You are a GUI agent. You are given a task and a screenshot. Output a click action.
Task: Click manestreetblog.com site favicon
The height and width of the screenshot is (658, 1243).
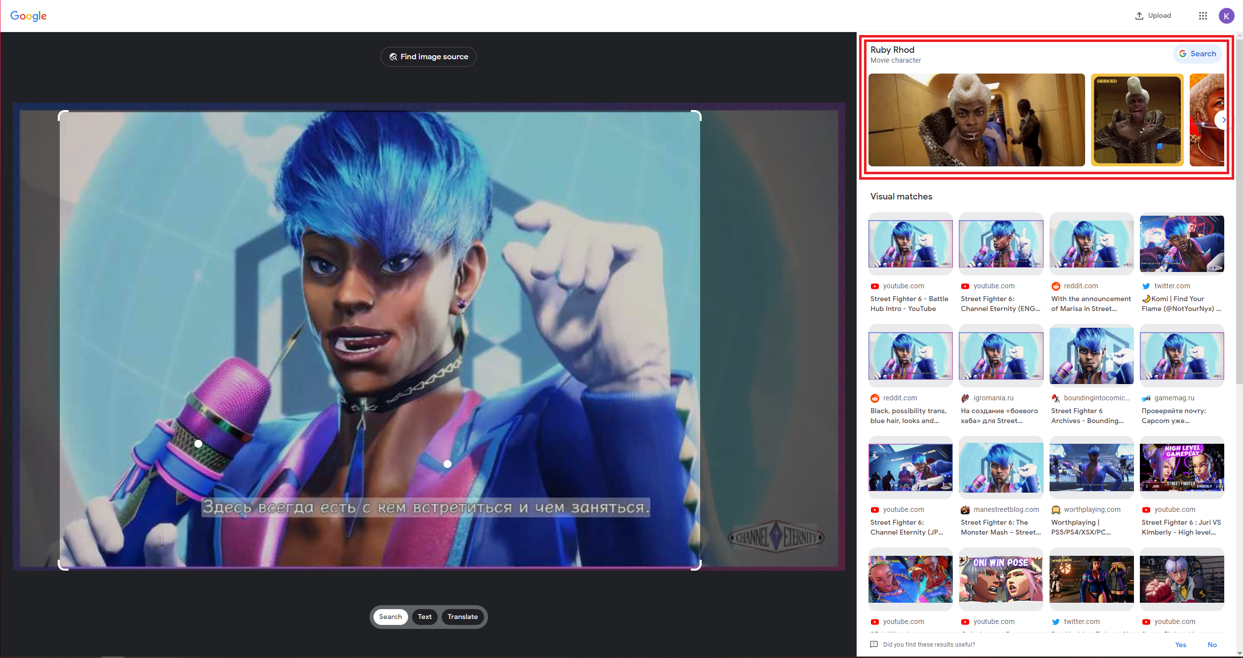pos(965,510)
